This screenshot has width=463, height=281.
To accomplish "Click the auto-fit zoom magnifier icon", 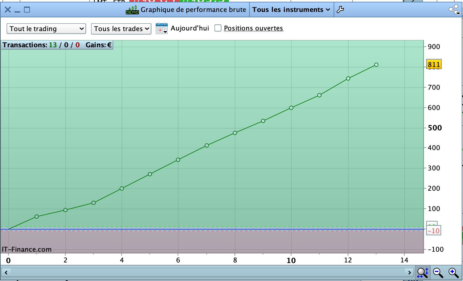I will tap(423, 272).
